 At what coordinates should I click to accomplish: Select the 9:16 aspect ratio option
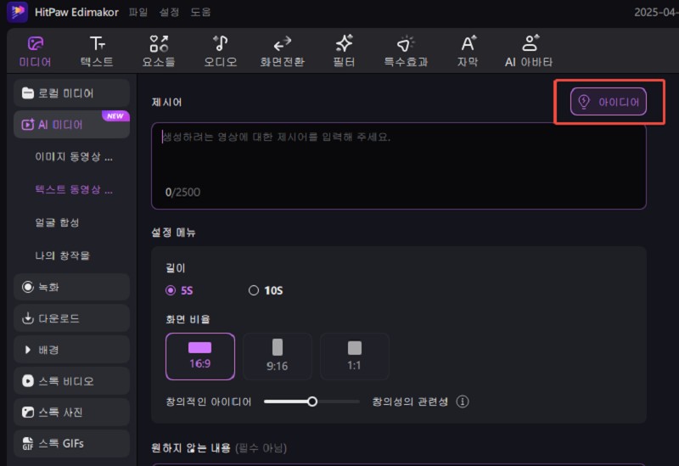[x=277, y=356]
